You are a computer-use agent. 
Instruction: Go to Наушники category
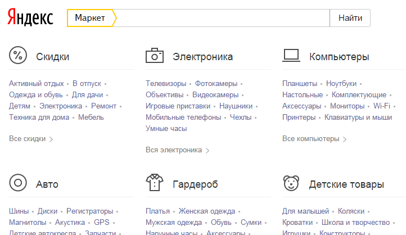tap(236, 106)
